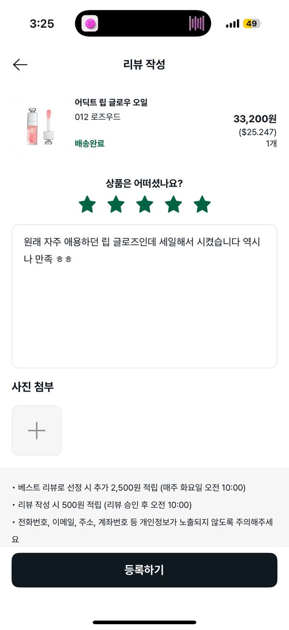Screen dimensions: 289x630
Task: Open the lip glow oil product thumbnail
Action: (40, 125)
